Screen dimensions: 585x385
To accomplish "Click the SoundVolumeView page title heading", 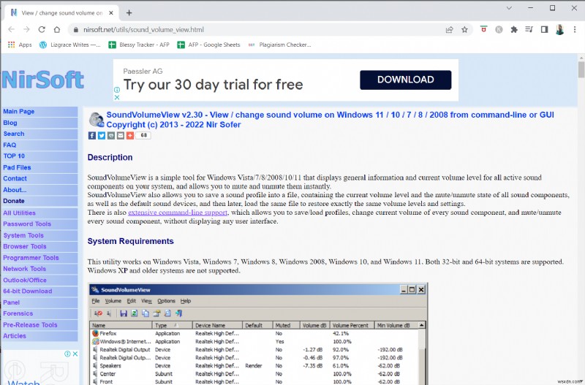I will [331, 120].
